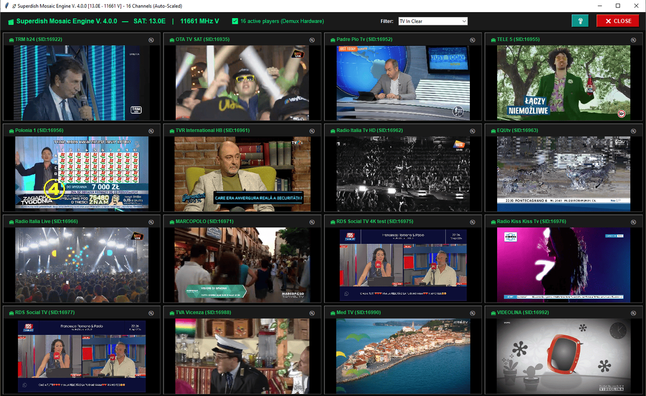Screen dimensions: 646x396
Task: Toggle mute on the MARCOPOLO tile
Action: [312, 222]
